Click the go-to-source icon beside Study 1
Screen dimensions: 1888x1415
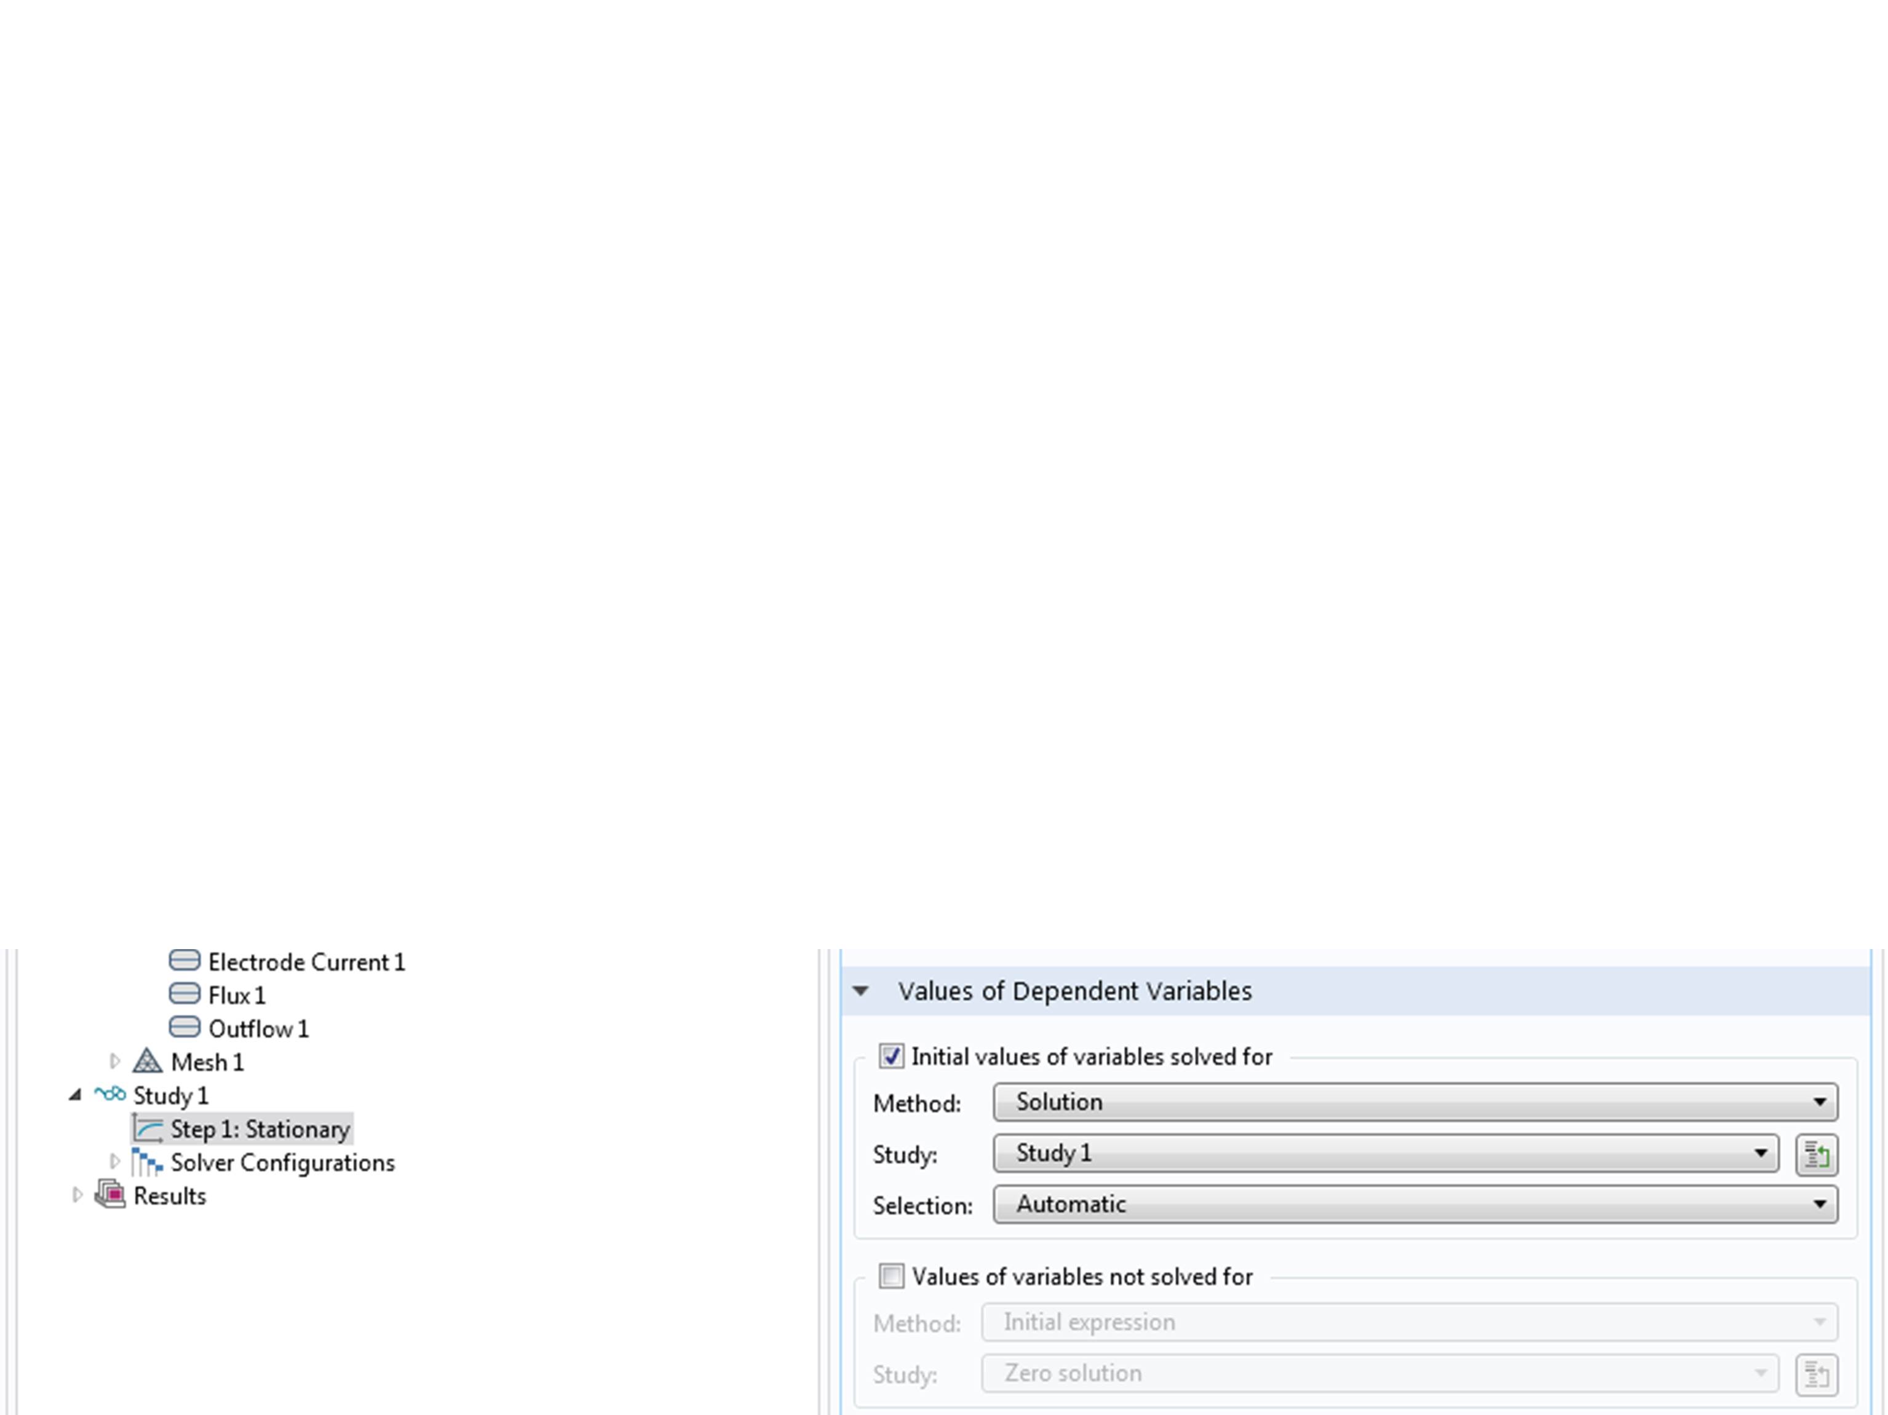(x=1816, y=1156)
